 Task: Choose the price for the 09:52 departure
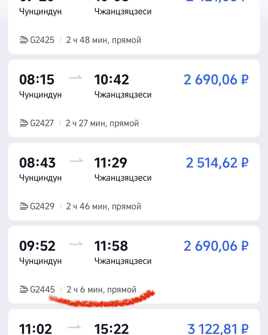tap(216, 246)
